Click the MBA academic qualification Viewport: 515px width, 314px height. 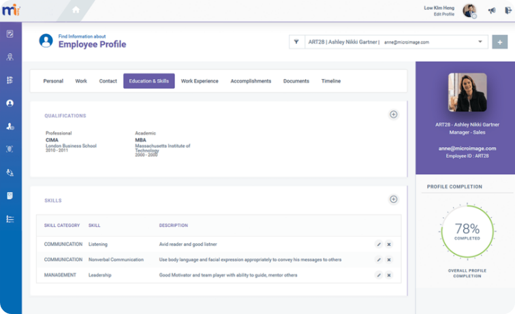point(140,140)
